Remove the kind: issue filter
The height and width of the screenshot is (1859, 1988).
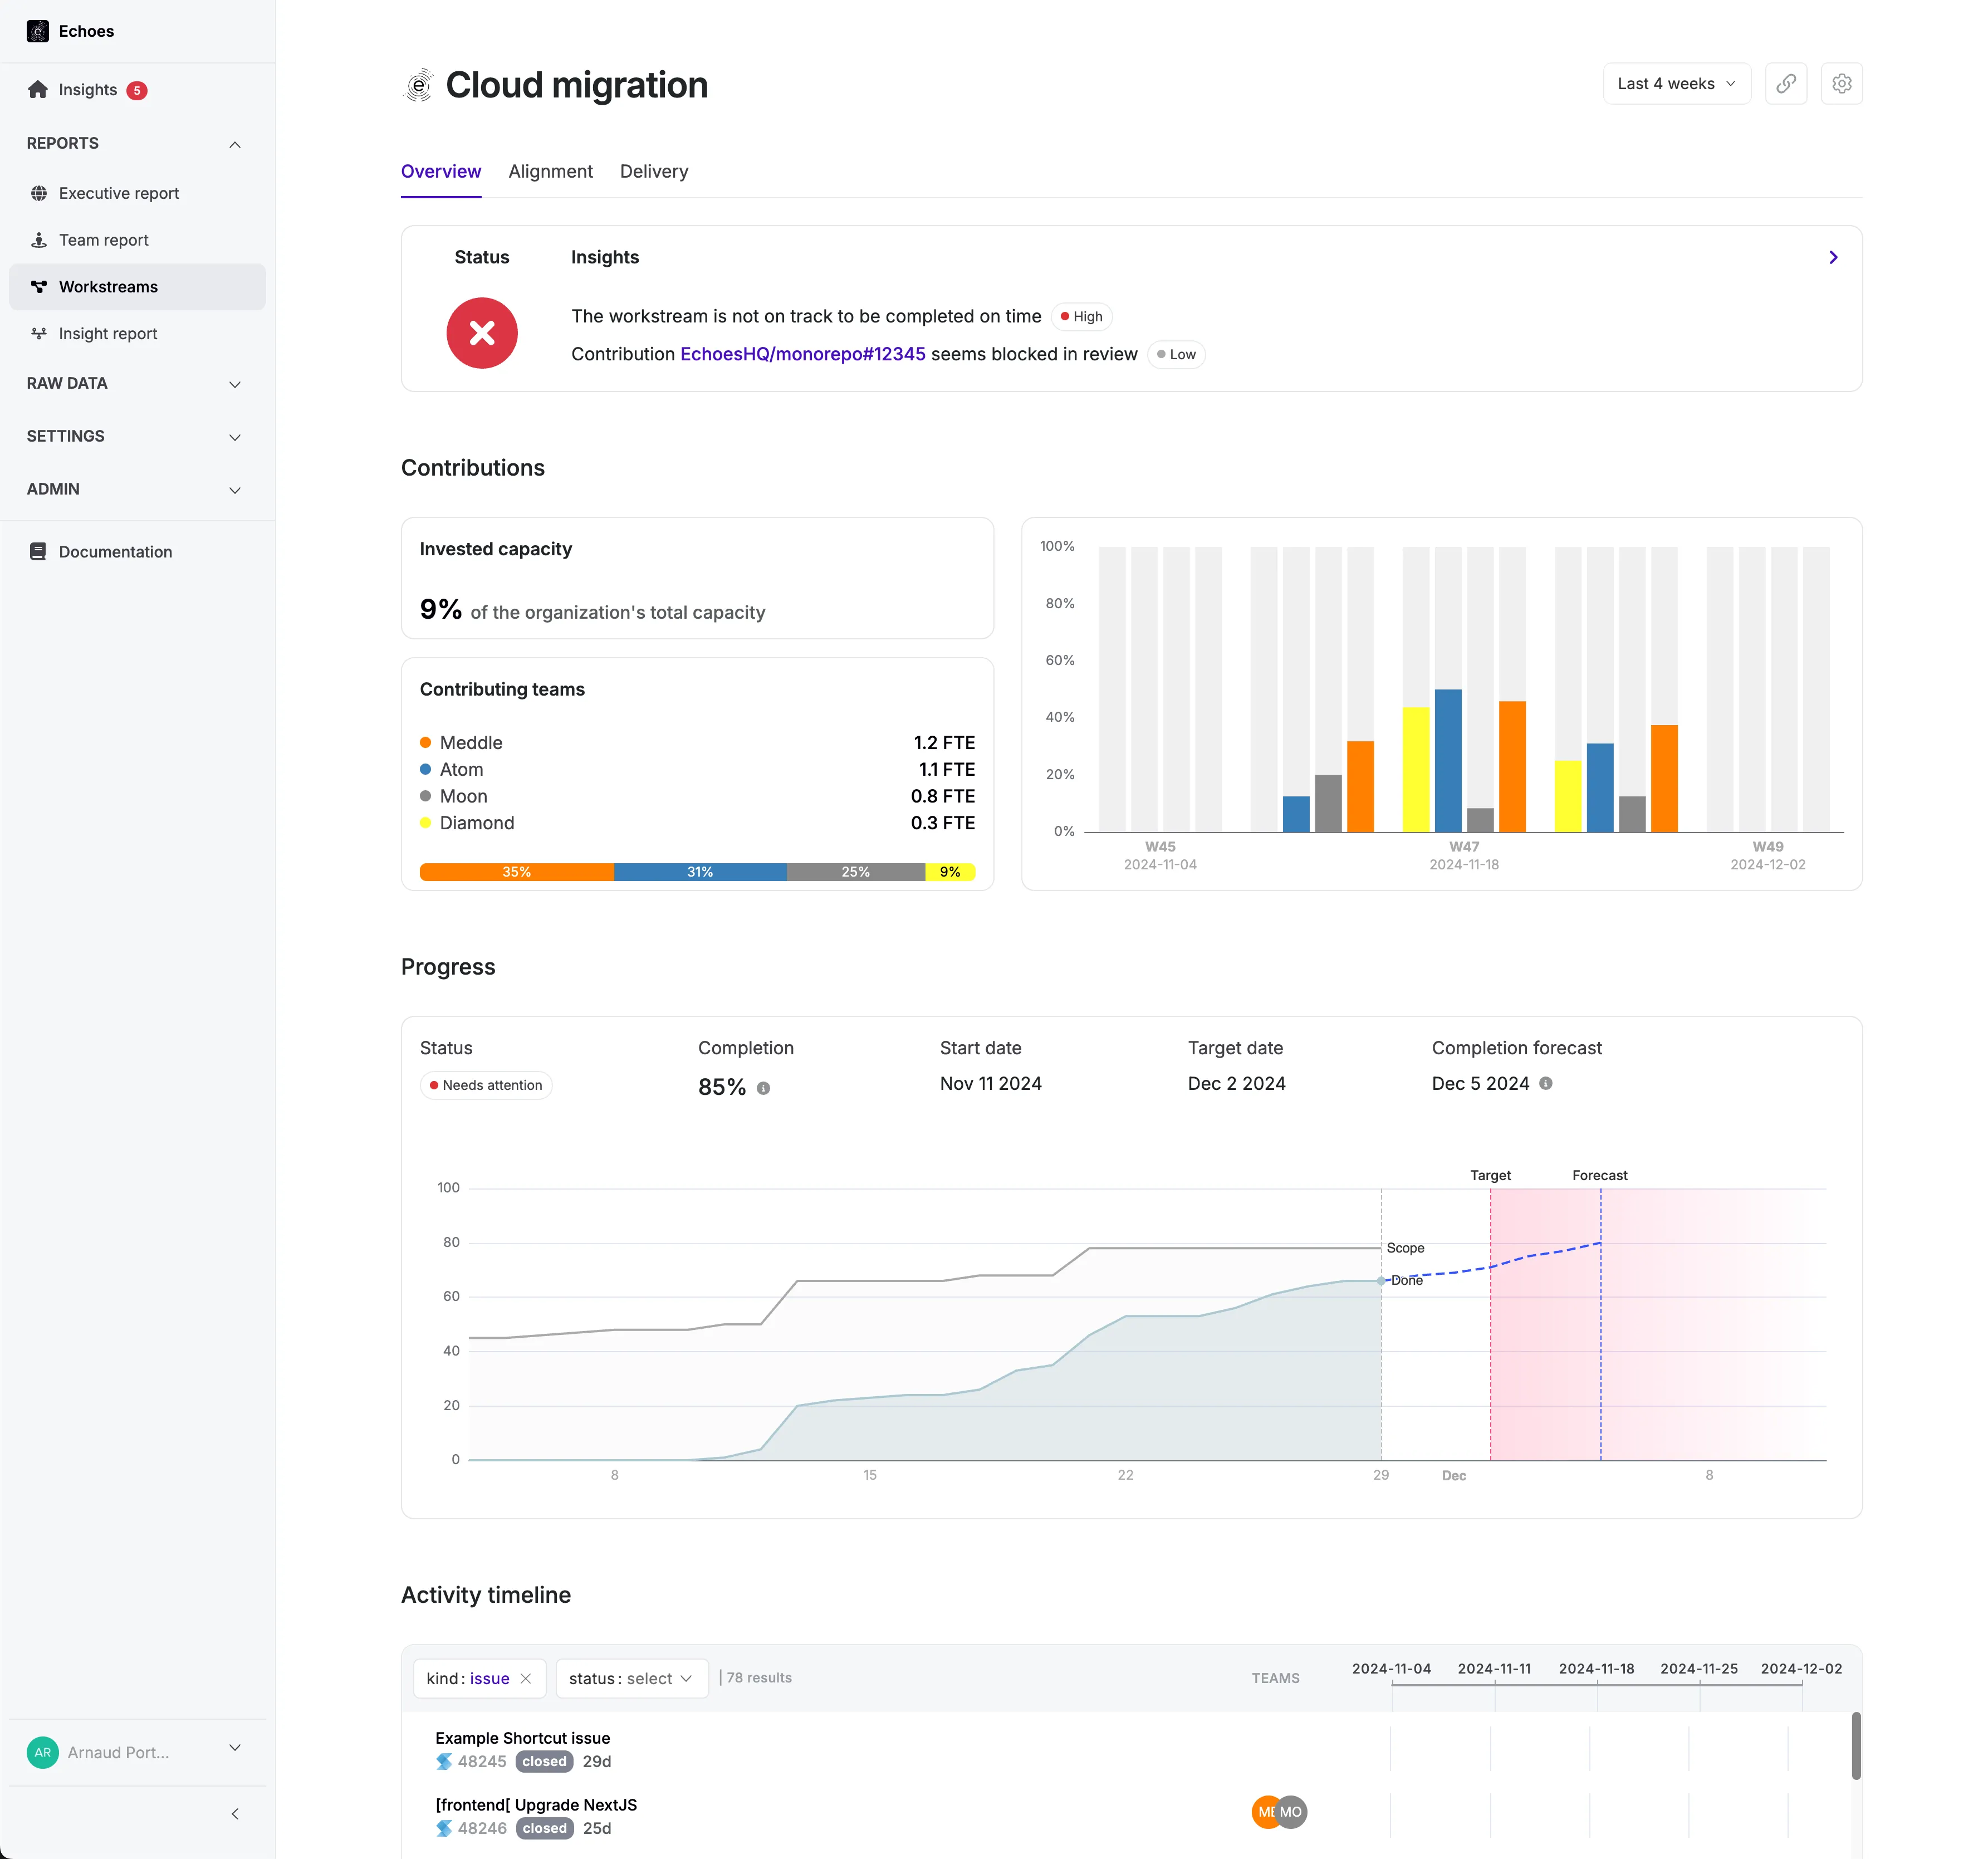coord(526,1678)
